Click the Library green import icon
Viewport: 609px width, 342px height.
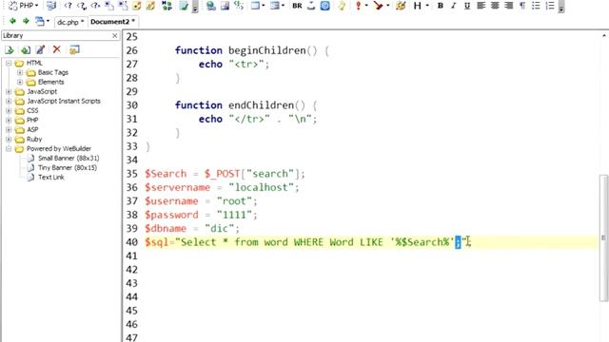26,50
